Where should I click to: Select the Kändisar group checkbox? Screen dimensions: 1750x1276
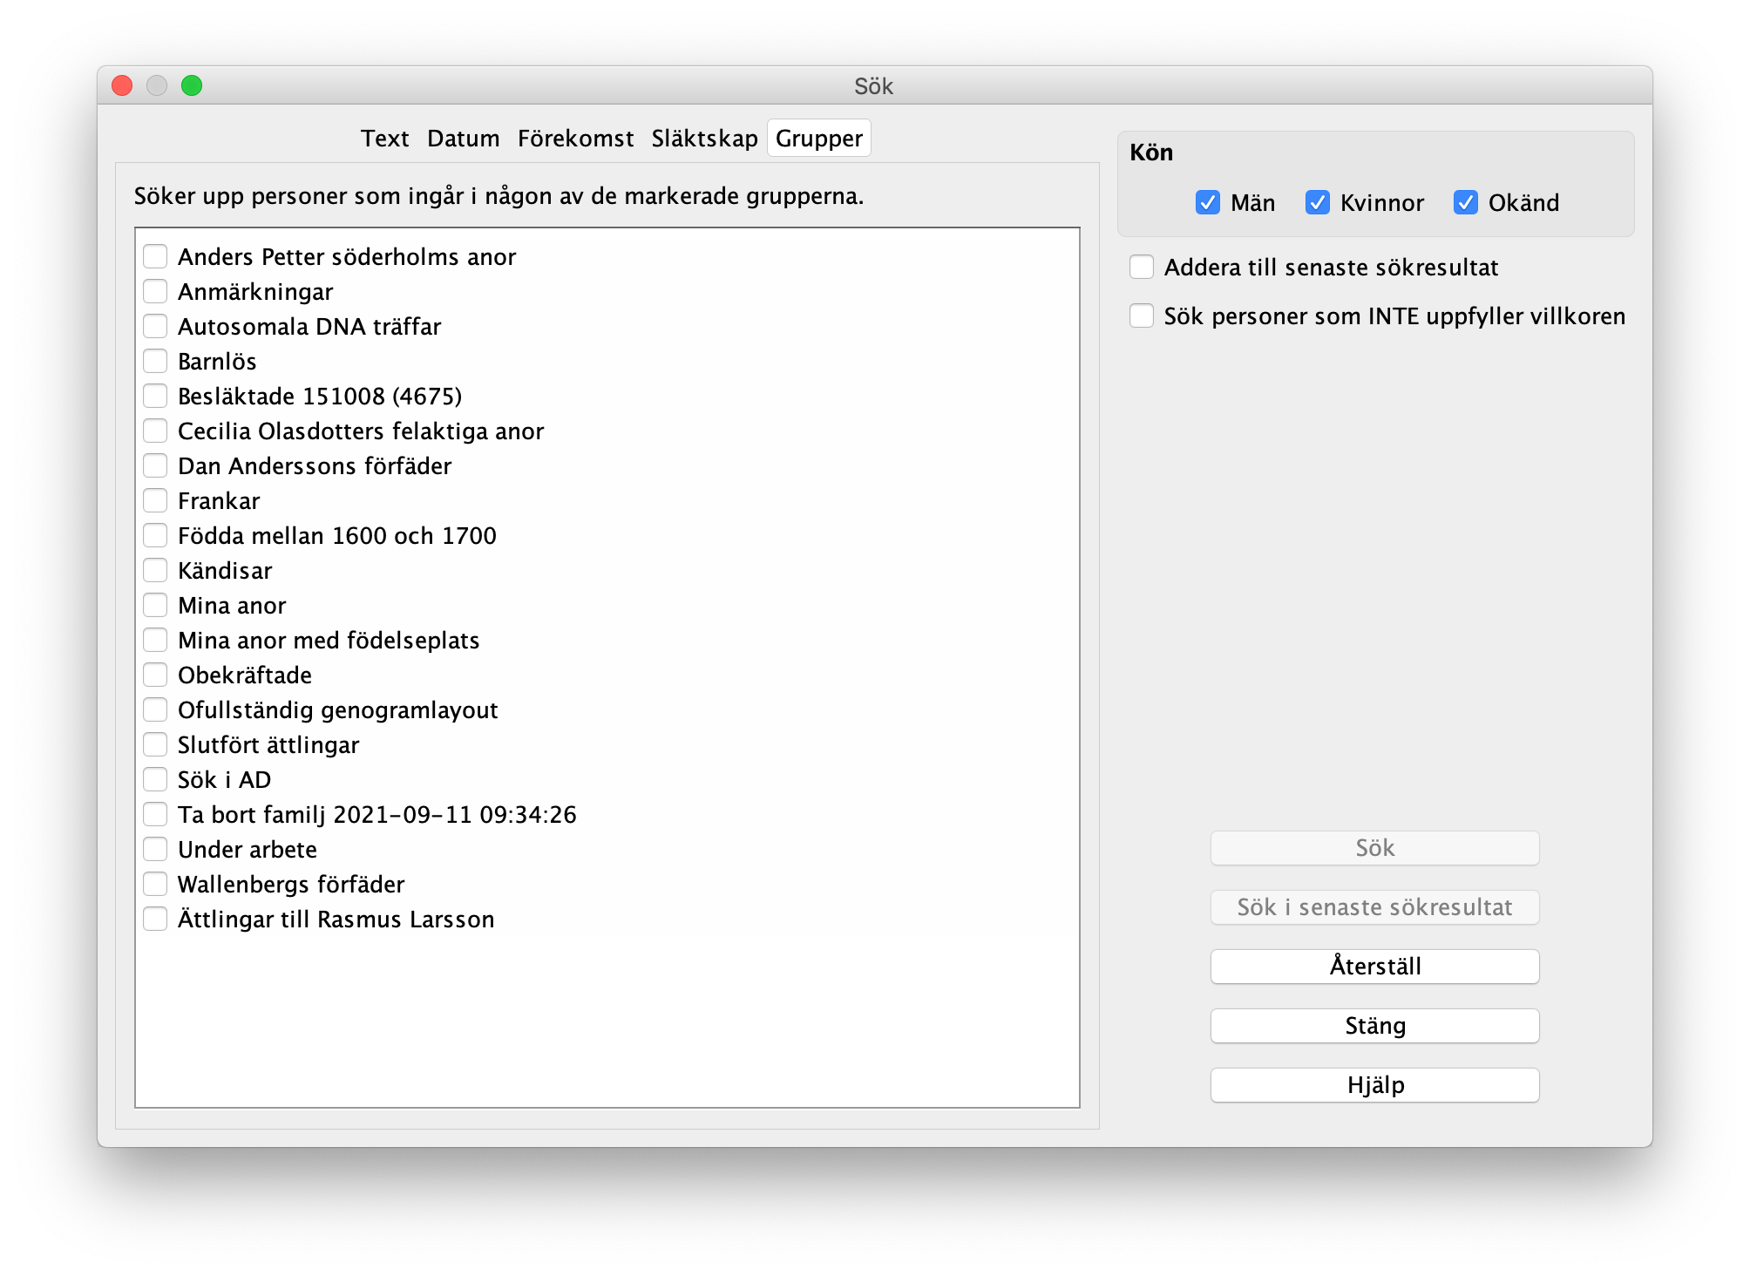(x=155, y=570)
